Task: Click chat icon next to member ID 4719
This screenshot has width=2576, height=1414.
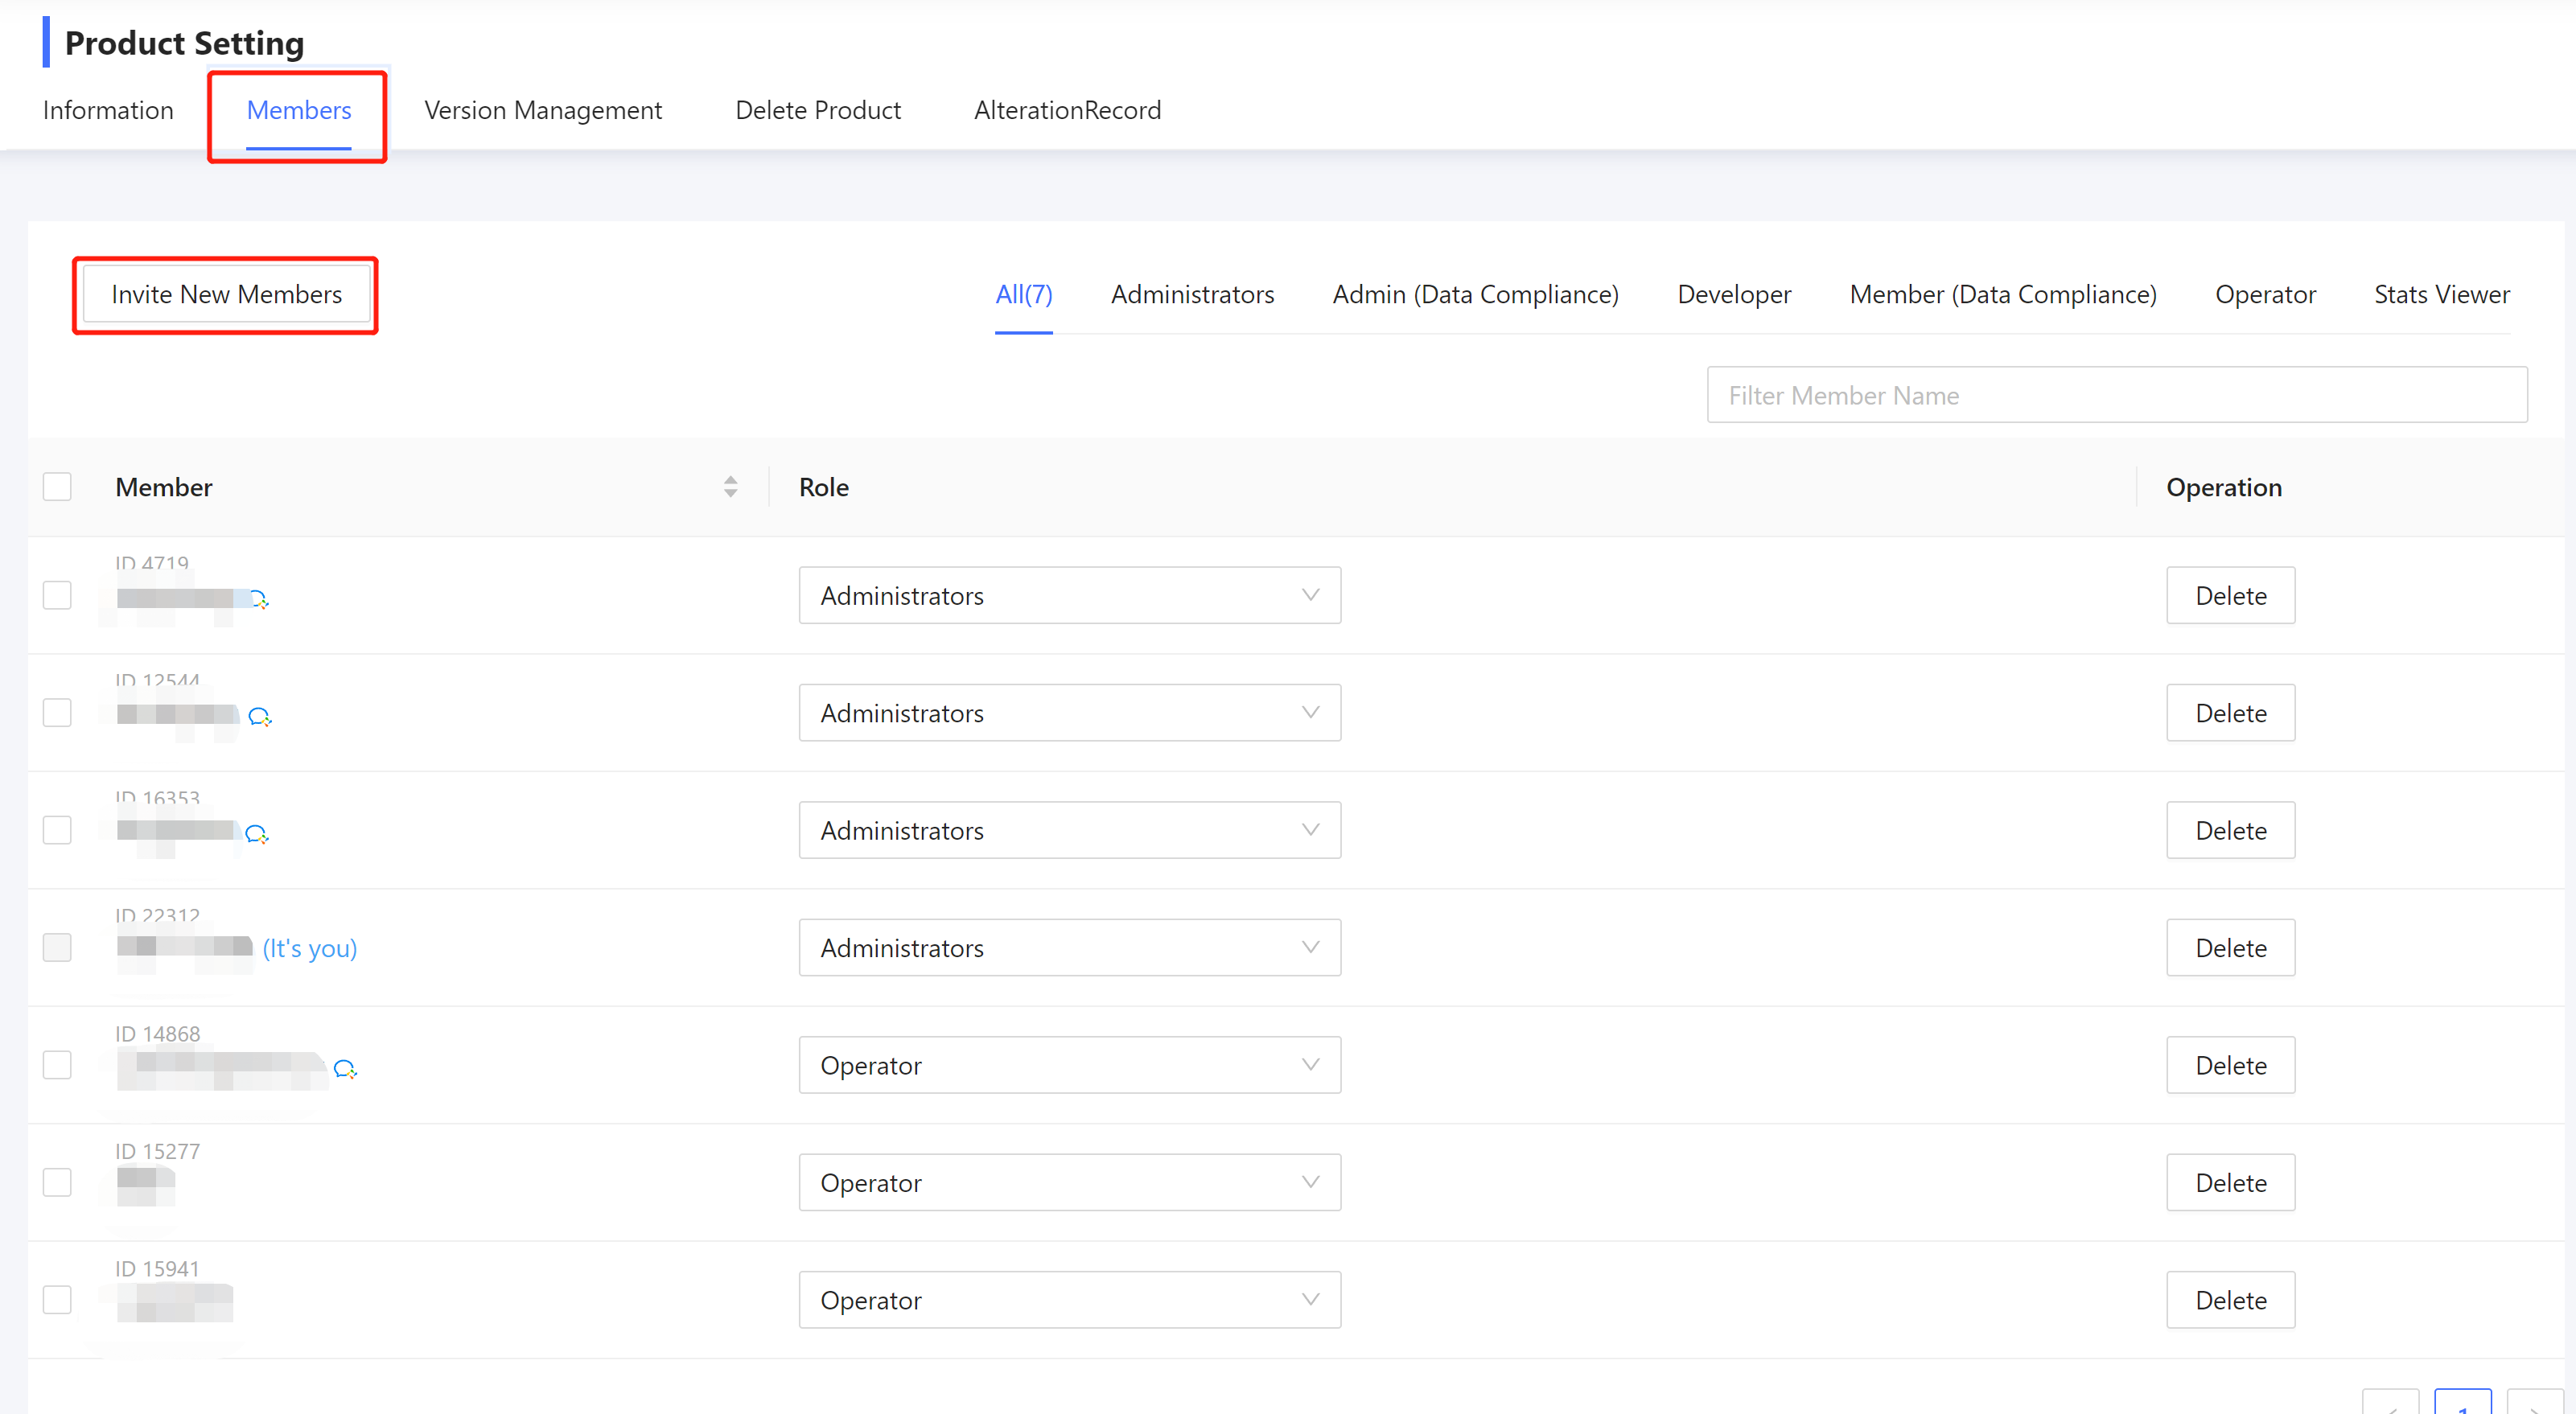Action: click(x=259, y=599)
